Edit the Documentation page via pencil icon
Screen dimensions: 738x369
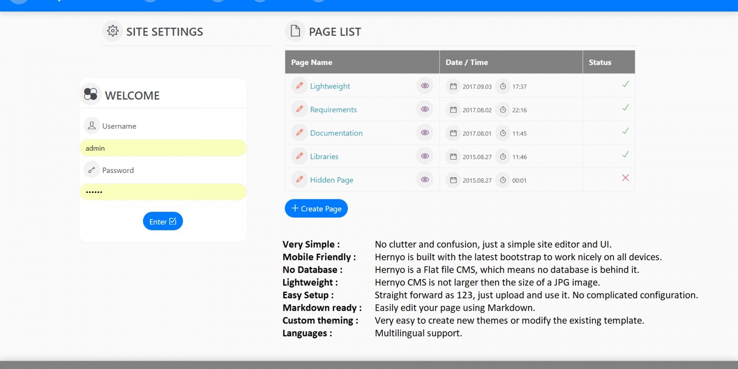[299, 133]
